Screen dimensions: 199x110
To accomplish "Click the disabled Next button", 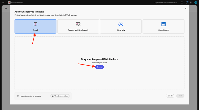I will [180, 96].
